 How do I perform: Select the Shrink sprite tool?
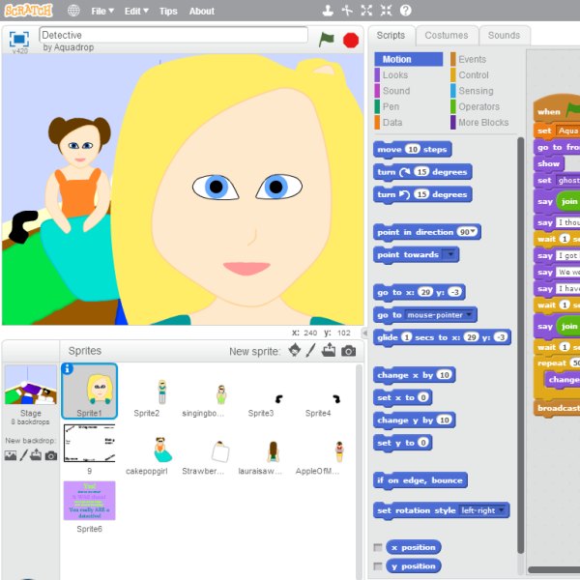pos(386,11)
